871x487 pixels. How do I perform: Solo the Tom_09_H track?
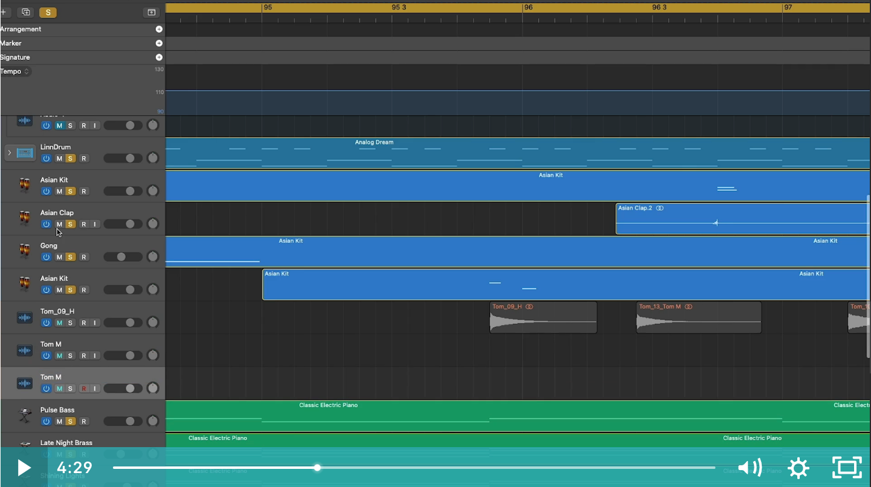coord(70,323)
